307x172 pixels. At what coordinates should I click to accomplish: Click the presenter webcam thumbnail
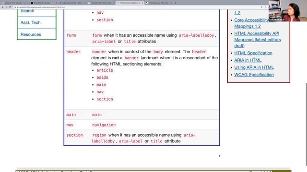coord(288,11)
